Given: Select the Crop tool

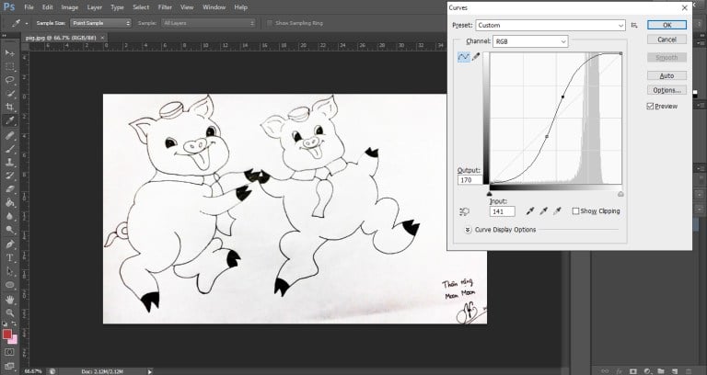Looking at the screenshot, I should click(x=9, y=108).
